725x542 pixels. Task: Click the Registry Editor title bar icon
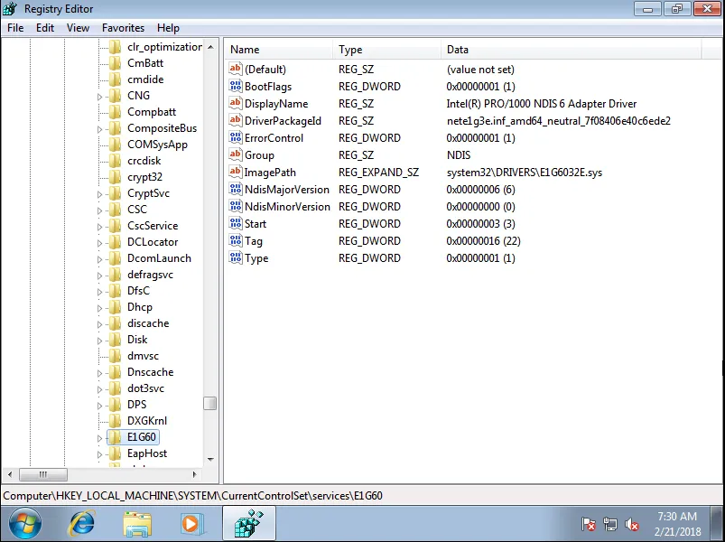click(x=10, y=9)
